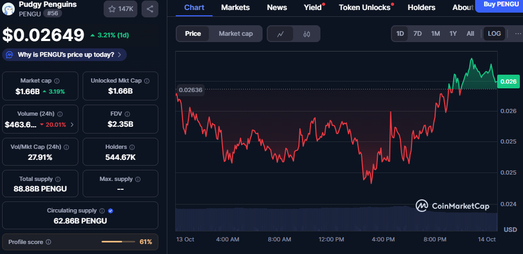Click the share icon button

pos(150,9)
